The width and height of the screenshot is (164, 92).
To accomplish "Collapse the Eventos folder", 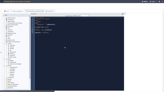I will click(4, 66).
